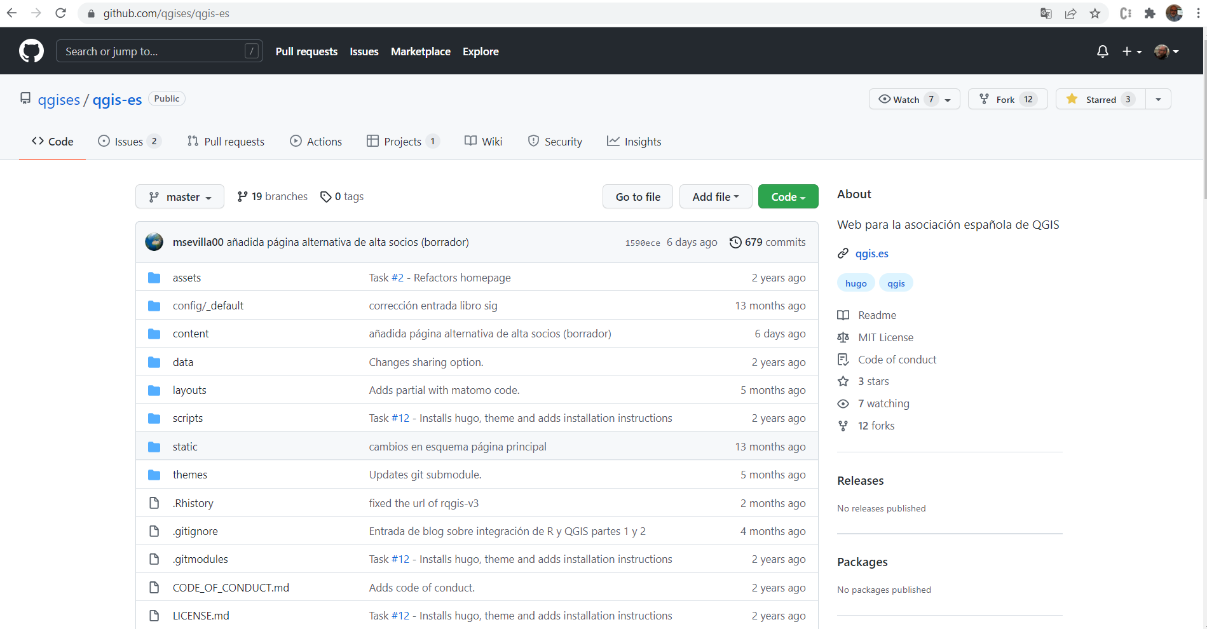1207x629 pixels.
Task: Open the qgises organization link
Action: click(58, 100)
